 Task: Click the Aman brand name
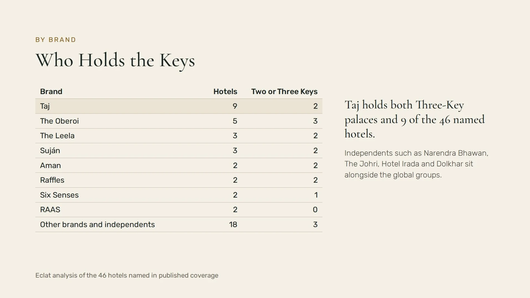click(x=51, y=166)
